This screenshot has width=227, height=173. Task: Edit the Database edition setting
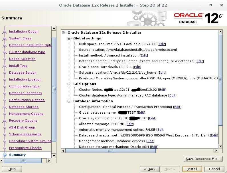[x=200, y=61]
